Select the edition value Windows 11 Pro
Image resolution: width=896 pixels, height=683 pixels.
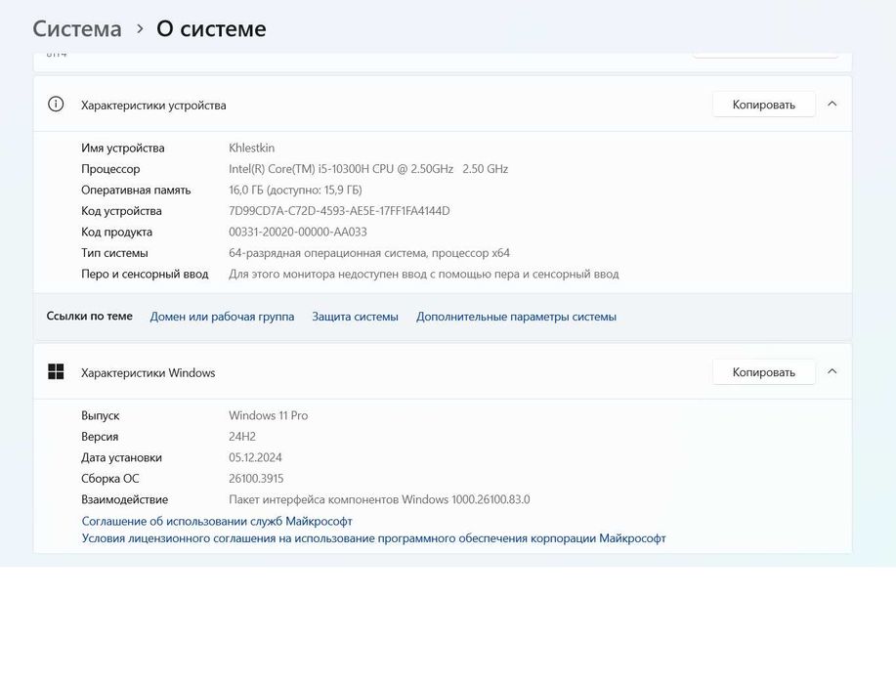pos(268,415)
